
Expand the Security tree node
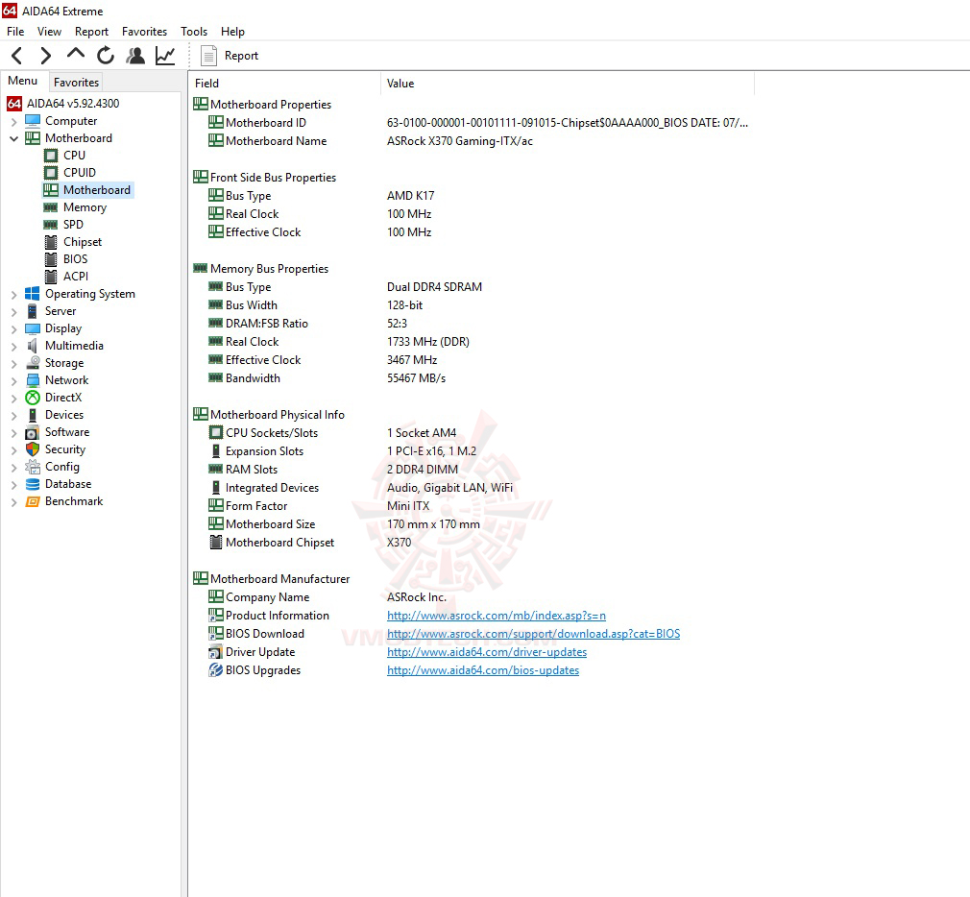[x=13, y=450]
